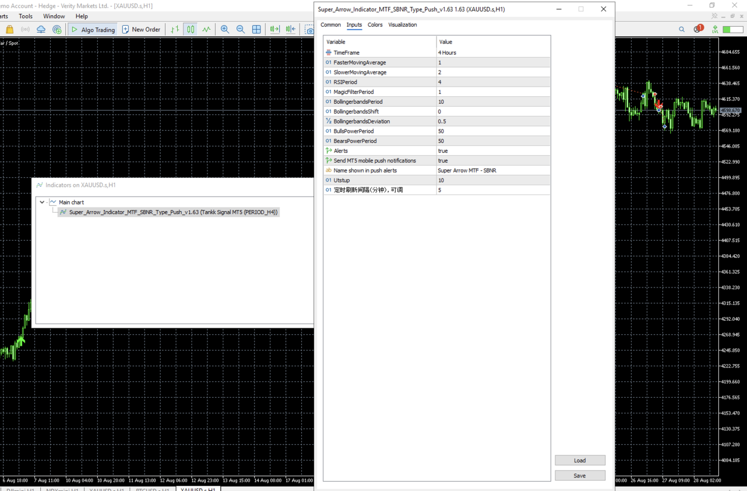Toggle chart shift icon
This screenshot has width=747, height=491.
coord(290,29)
